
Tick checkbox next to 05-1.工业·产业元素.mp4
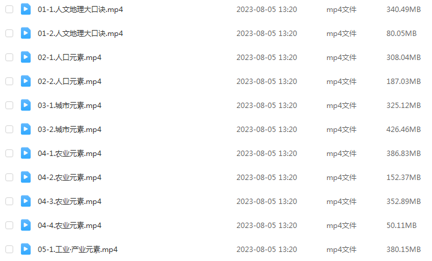tap(10, 249)
